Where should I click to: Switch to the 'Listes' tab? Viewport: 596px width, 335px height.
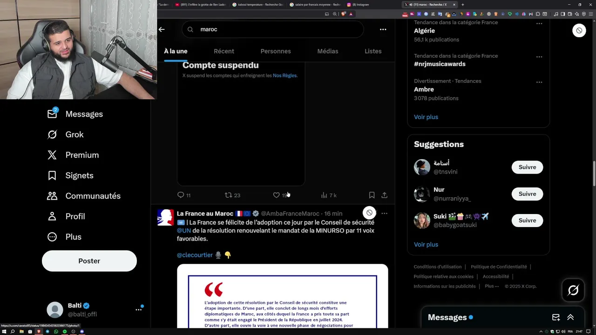tap(373, 51)
